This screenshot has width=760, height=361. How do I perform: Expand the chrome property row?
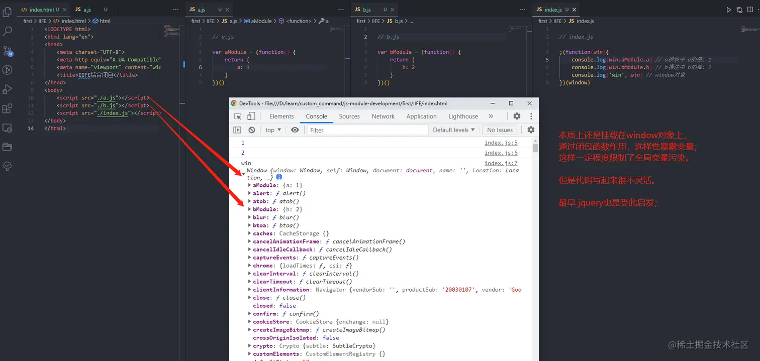(x=250, y=266)
